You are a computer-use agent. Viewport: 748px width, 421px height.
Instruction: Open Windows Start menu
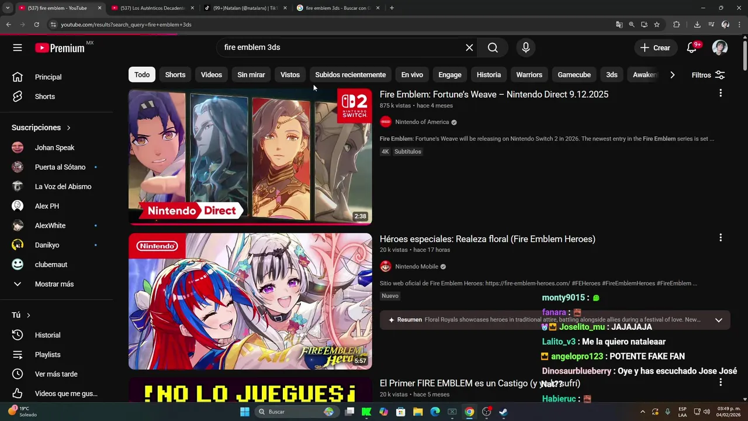[245, 412]
